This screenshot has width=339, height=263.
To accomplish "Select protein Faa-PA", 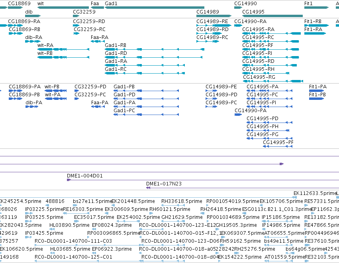I will click(x=98, y=107).
